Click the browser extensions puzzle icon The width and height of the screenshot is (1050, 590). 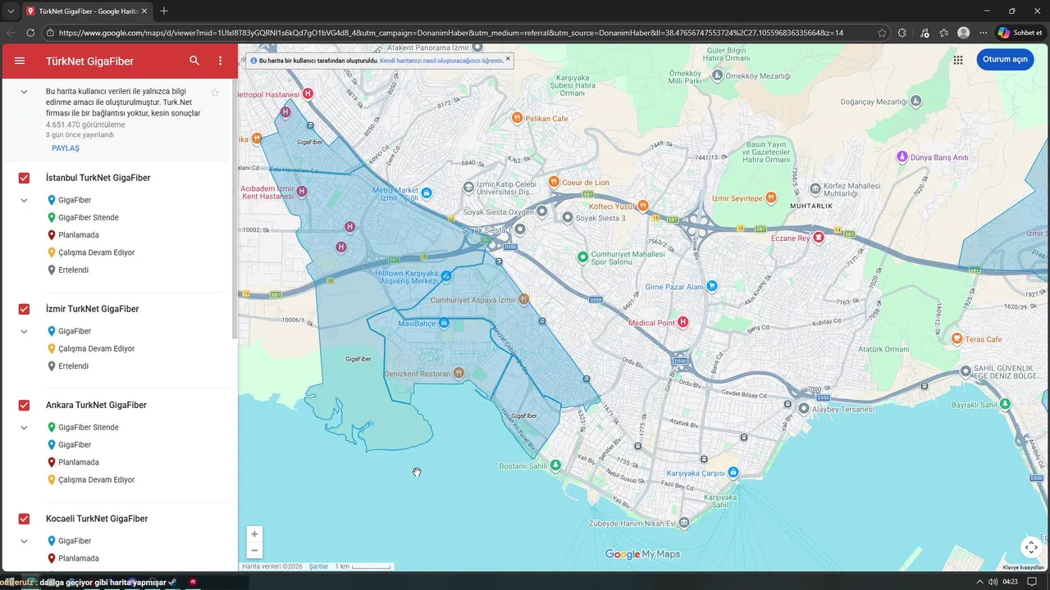(x=902, y=33)
